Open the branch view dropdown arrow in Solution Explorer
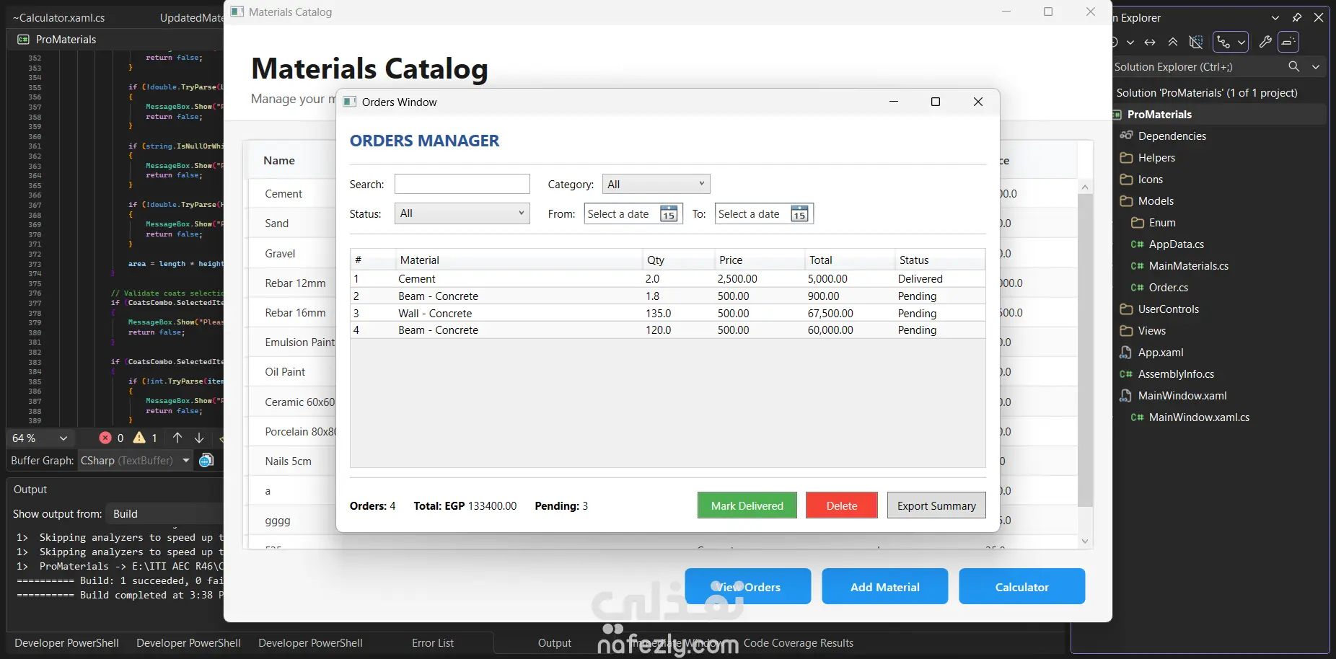Screen dimensions: 1336x659 pos(1241,43)
